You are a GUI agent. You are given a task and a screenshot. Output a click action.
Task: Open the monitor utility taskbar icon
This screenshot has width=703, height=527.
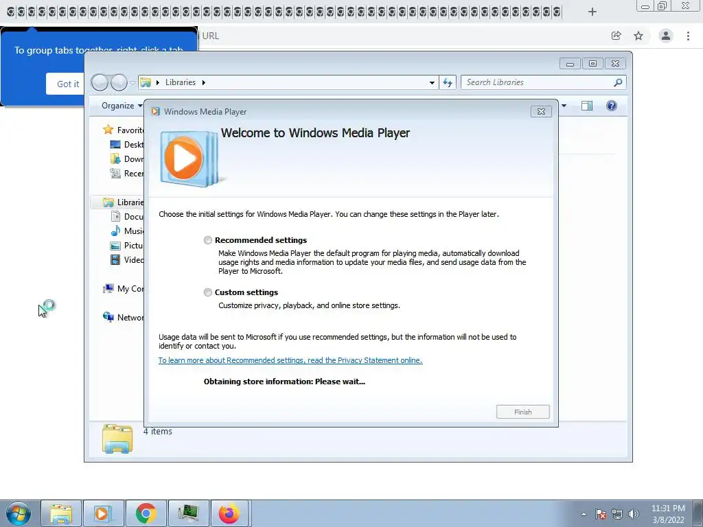point(189,513)
